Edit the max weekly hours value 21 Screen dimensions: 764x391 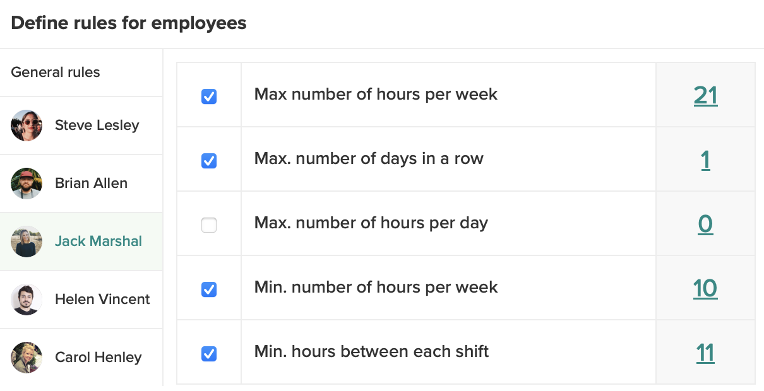point(705,95)
